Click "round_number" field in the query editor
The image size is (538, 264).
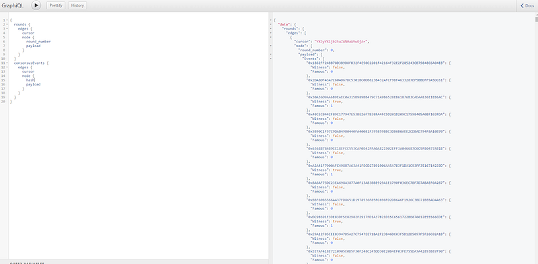[x=38, y=42]
